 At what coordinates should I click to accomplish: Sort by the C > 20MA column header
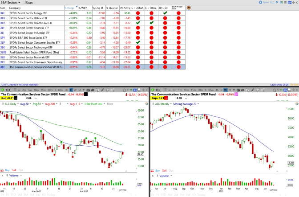pyautogui.click(x=137, y=8)
